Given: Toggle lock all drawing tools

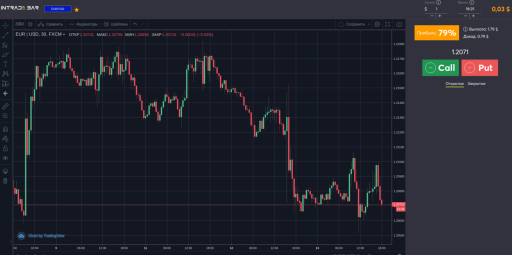Looking at the screenshot, I should [x=5, y=148].
